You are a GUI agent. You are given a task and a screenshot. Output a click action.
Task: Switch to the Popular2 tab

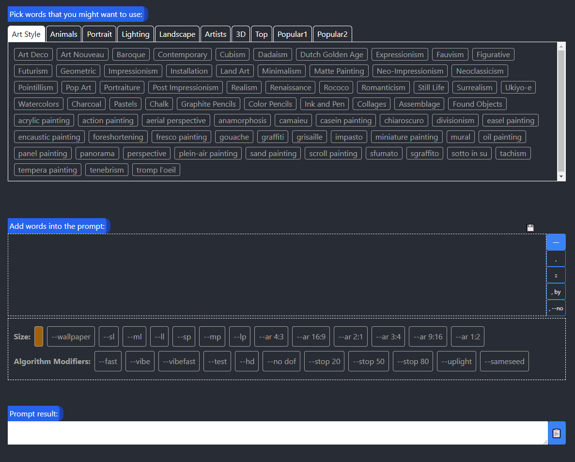point(332,34)
